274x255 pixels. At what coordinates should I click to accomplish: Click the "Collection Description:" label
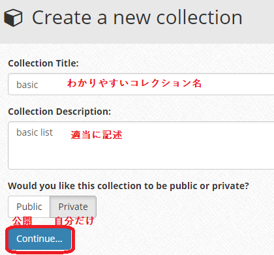[59, 112]
